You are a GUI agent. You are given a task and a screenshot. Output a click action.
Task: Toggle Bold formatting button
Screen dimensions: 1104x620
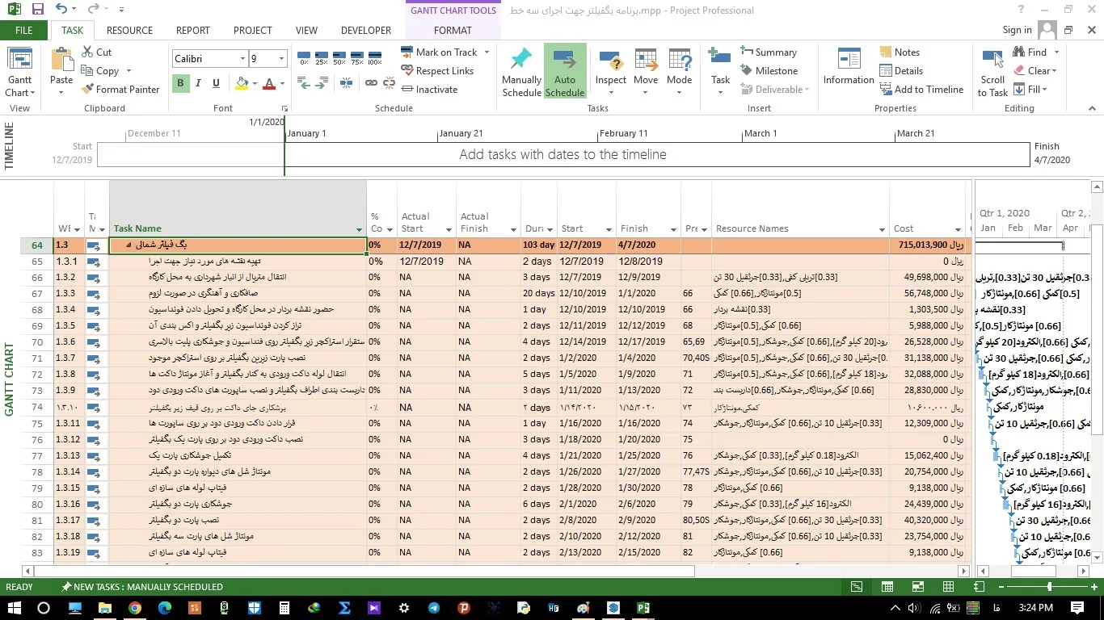(180, 83)
